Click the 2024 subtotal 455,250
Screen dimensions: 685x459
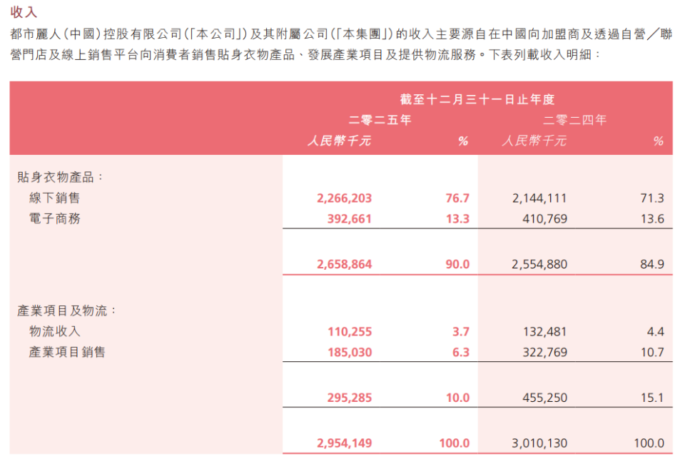coord(544,398)
